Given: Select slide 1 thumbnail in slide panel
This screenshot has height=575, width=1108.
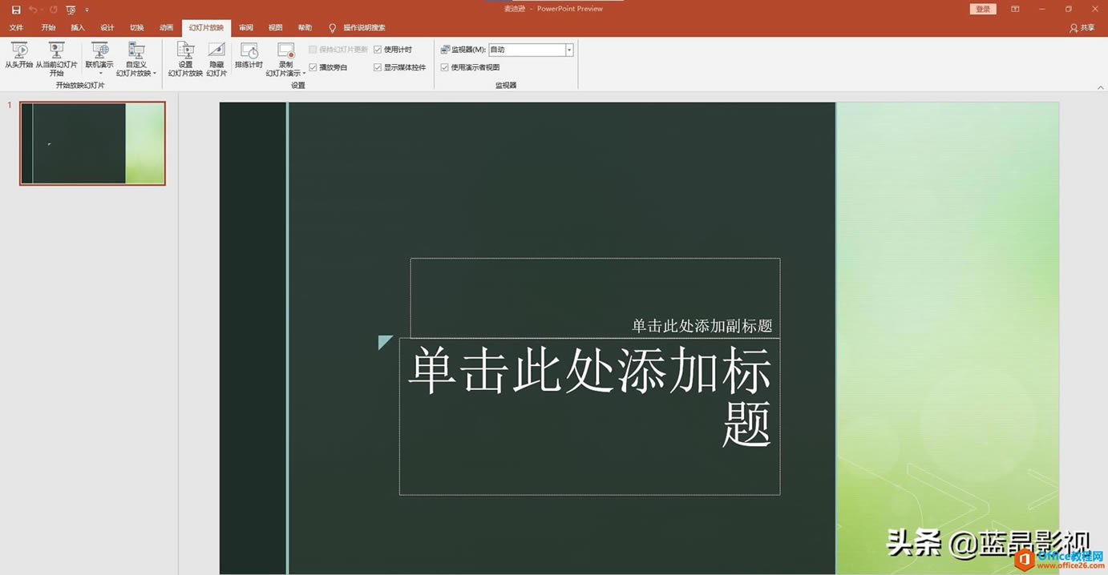Looking at the screenshot, I should click(91, 143).
